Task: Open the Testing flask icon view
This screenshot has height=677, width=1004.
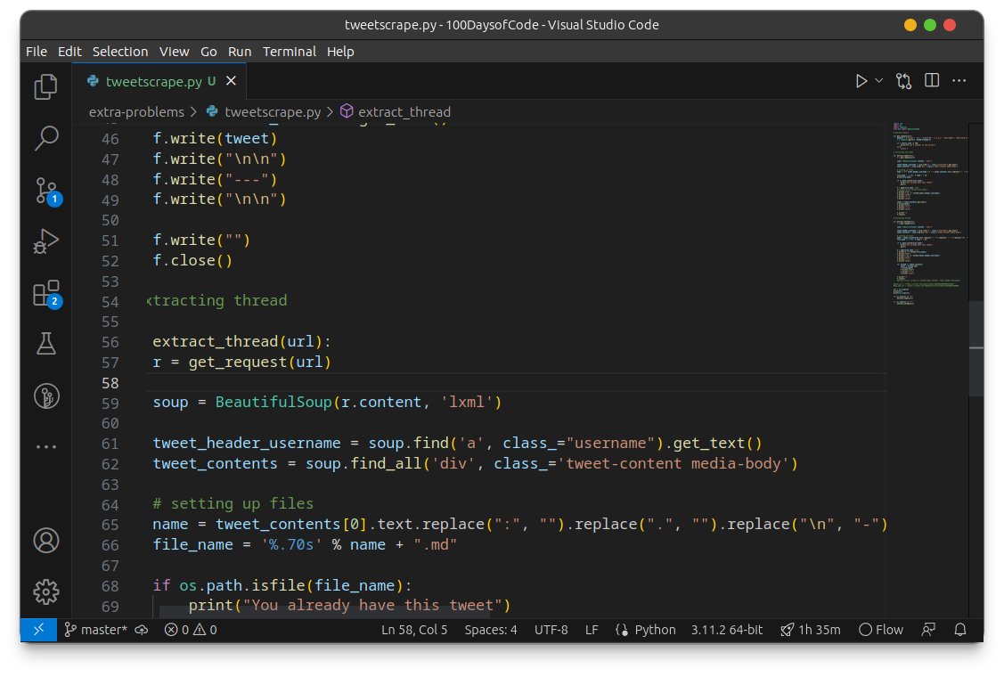Action: (45, 344)
